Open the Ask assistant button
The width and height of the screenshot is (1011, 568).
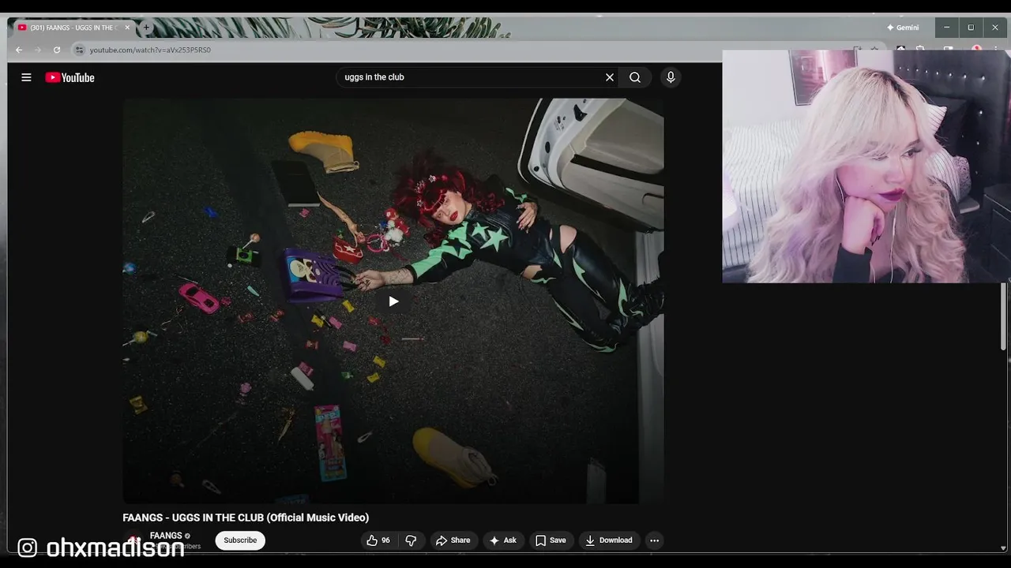coord(503,540)
